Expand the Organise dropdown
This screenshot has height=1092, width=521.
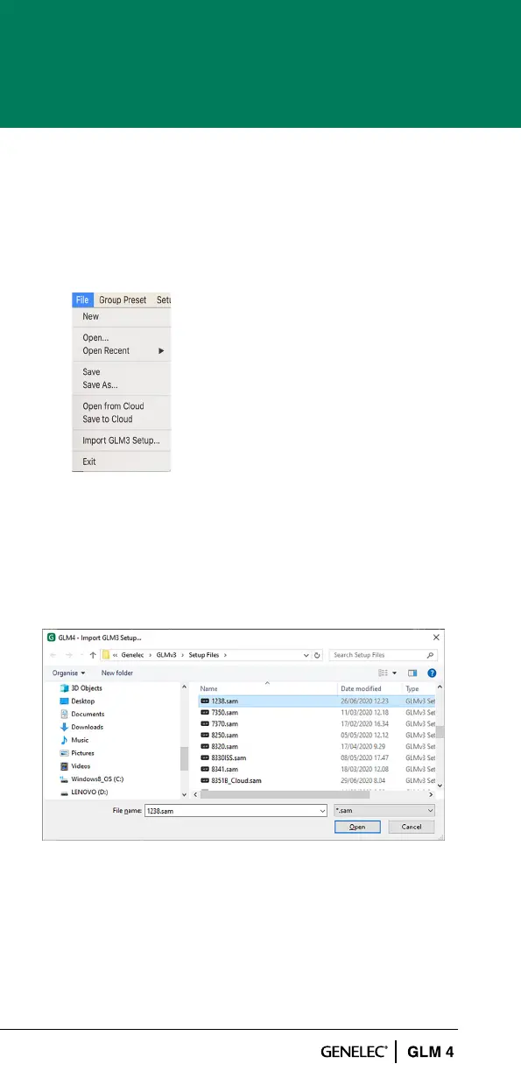[68, 673]
